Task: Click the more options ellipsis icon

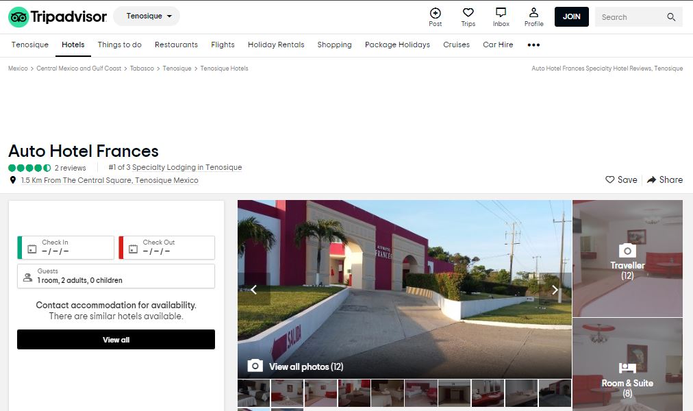Action: (x=533, y=45)
